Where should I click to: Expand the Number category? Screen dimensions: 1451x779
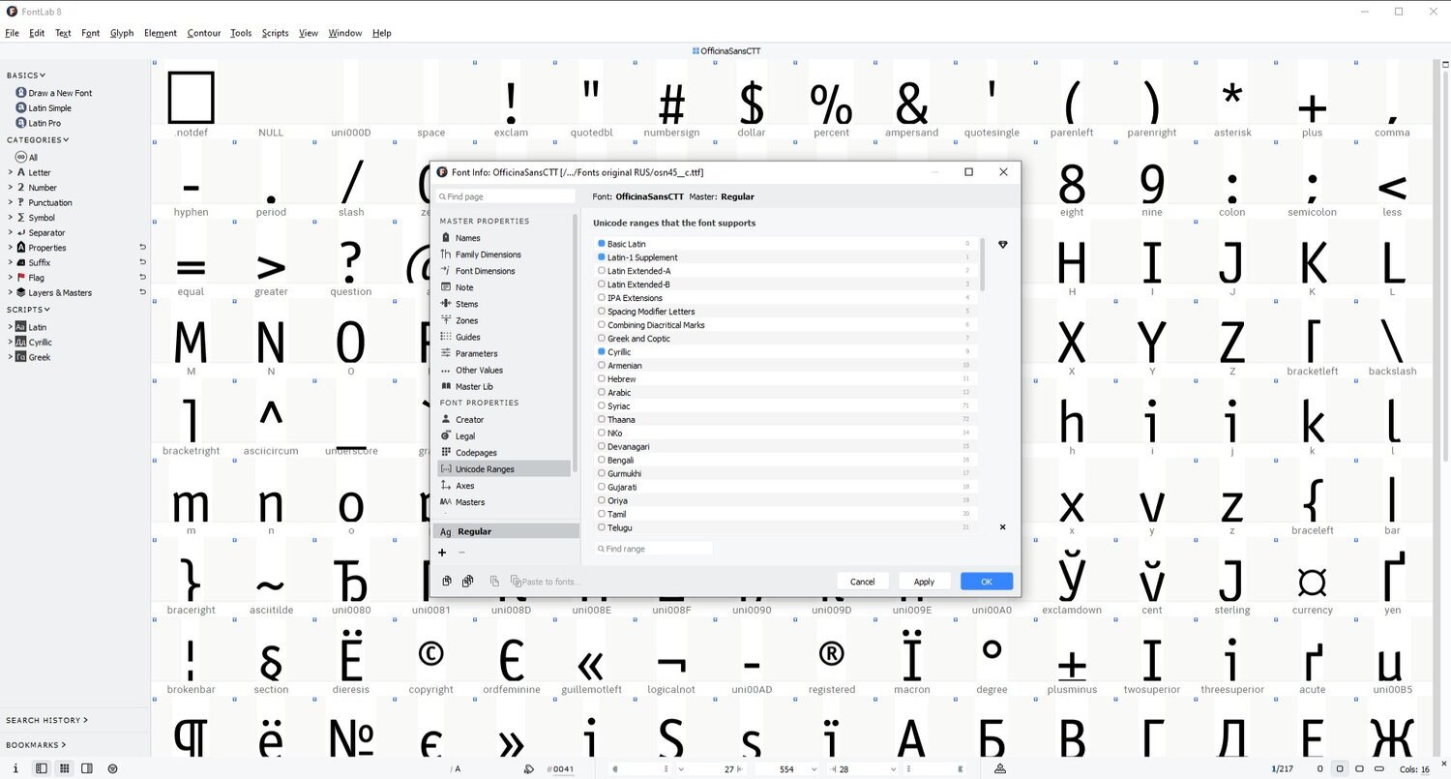(10, 187)
